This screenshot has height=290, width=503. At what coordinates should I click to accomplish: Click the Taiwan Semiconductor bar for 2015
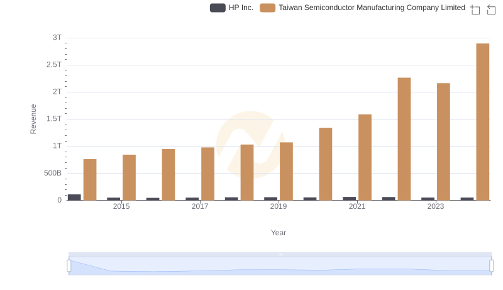click(130, 177)
